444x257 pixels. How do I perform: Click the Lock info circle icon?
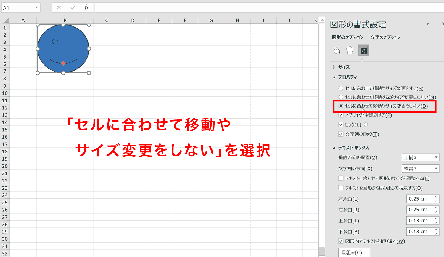(366, 125)
